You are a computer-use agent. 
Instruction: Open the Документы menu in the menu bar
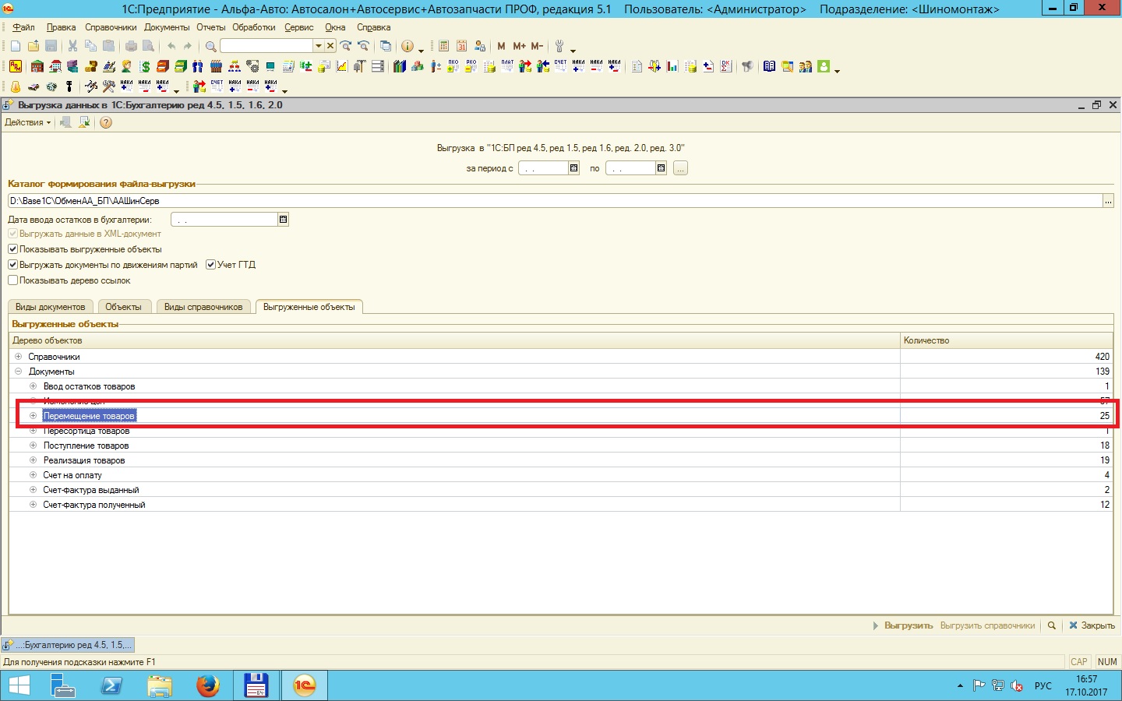coord(167,27)
